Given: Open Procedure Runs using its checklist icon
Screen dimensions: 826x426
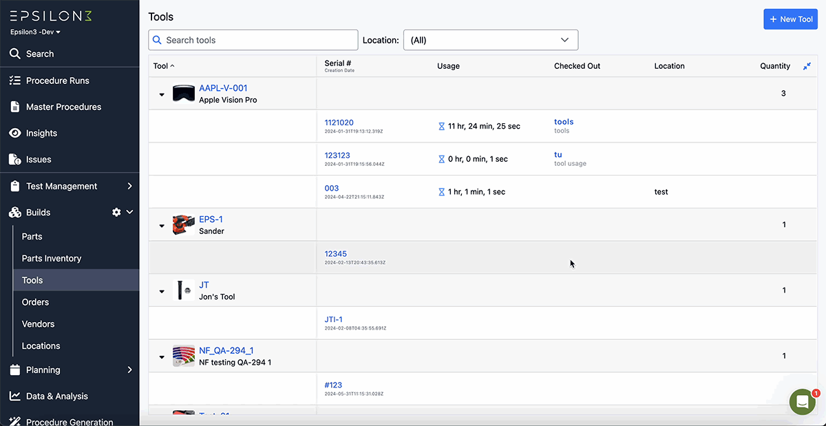Looking at the screenshot, I should point(14,80).
